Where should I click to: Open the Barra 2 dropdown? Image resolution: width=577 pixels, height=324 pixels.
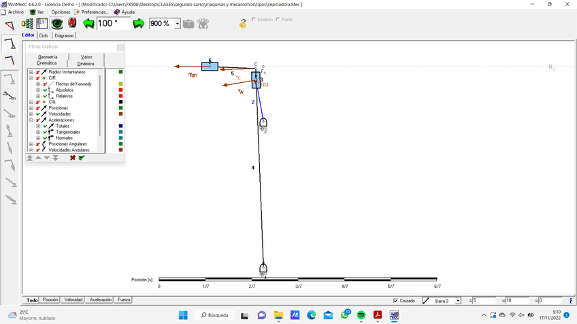458,300
